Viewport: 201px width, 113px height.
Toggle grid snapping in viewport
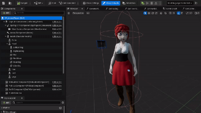coord(170,13)
